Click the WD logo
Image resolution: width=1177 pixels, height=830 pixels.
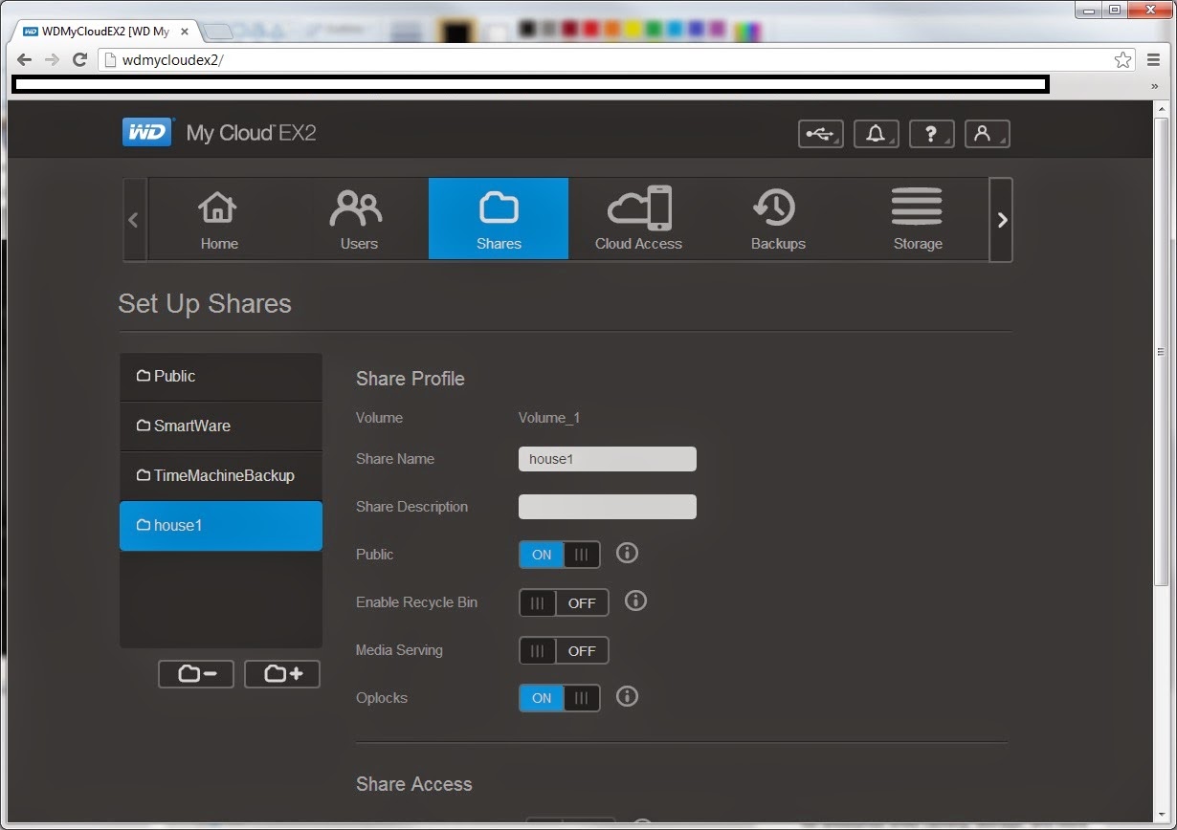147,132
